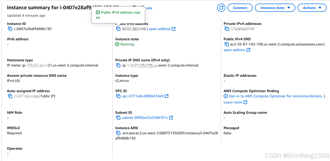Refresh the instance summary with the circular arrow icon
The width and height of the screenshot is (330, 161).
tap(221, 8)
